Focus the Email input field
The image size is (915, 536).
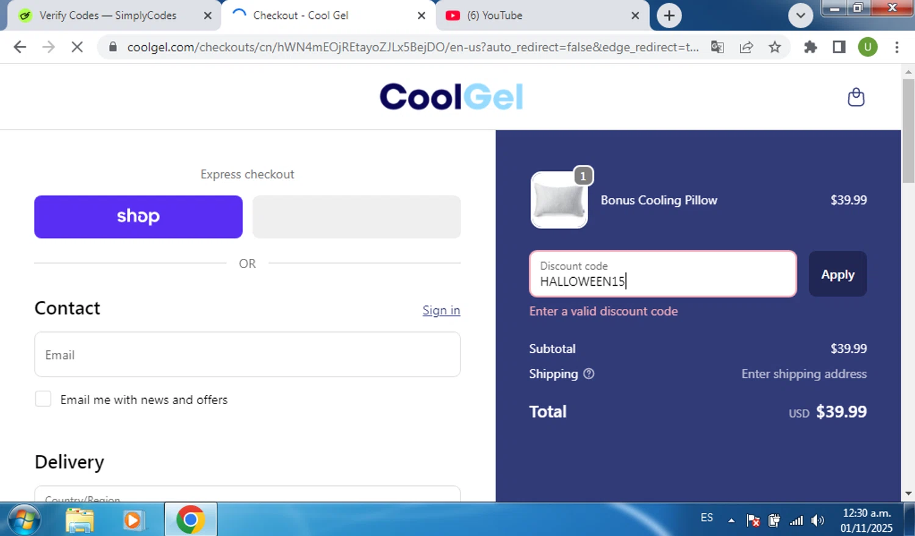[x=248, y=355]
